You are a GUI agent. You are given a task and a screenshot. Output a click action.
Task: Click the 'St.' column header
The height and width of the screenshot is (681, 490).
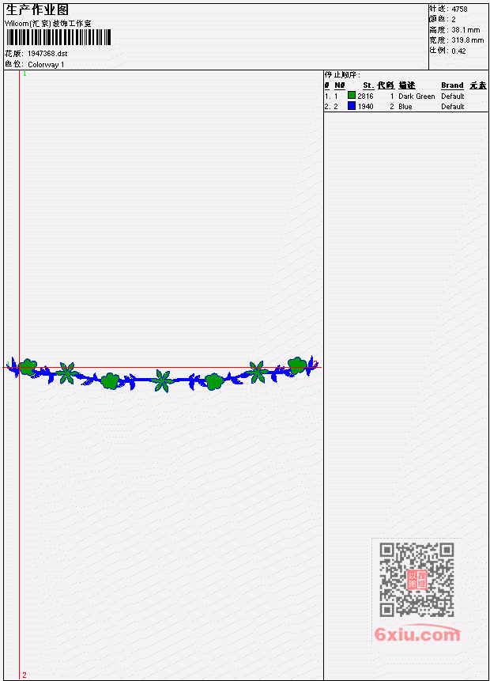[367, 85]
